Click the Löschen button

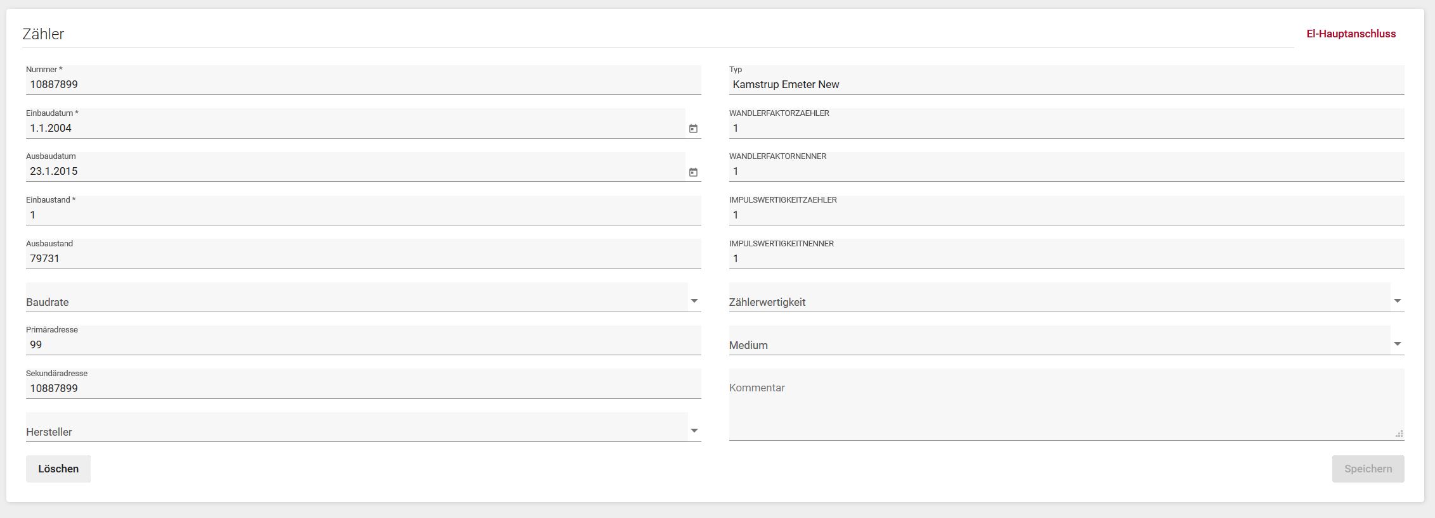click(x=58, y=469)
